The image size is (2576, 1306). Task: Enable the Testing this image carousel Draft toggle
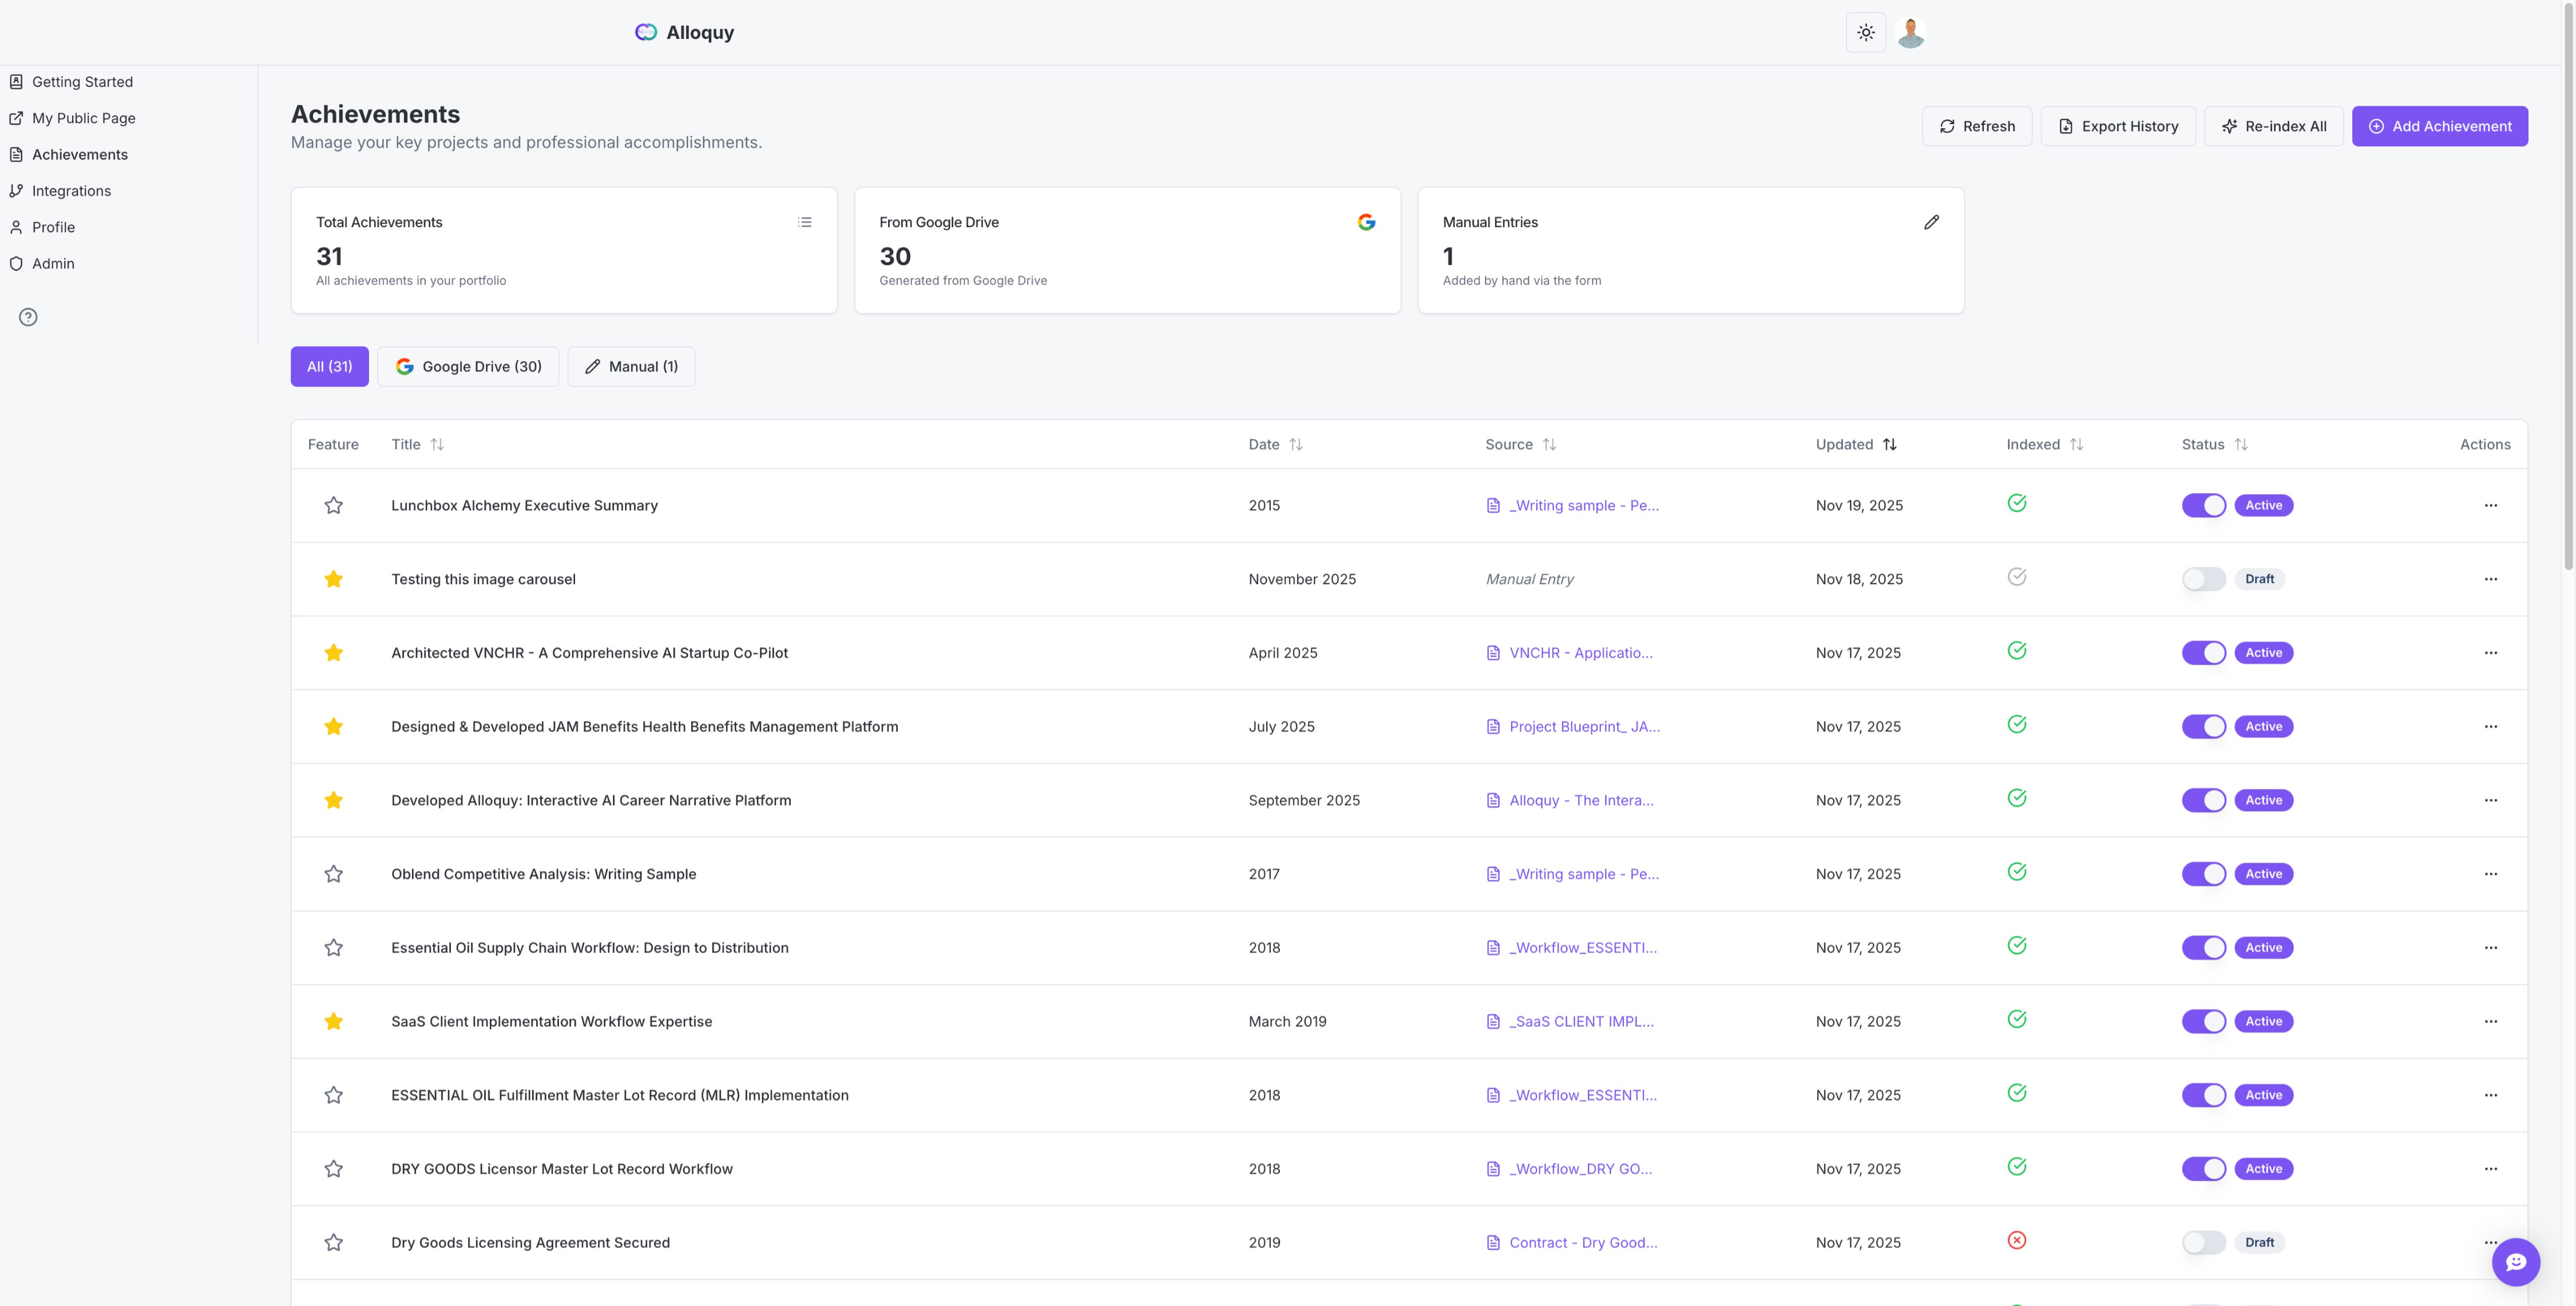[2203, 579]
